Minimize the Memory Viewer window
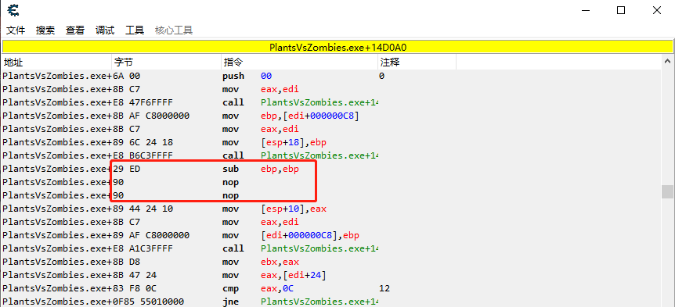This screenshot has width=675, height=307. tap(585, 10)
